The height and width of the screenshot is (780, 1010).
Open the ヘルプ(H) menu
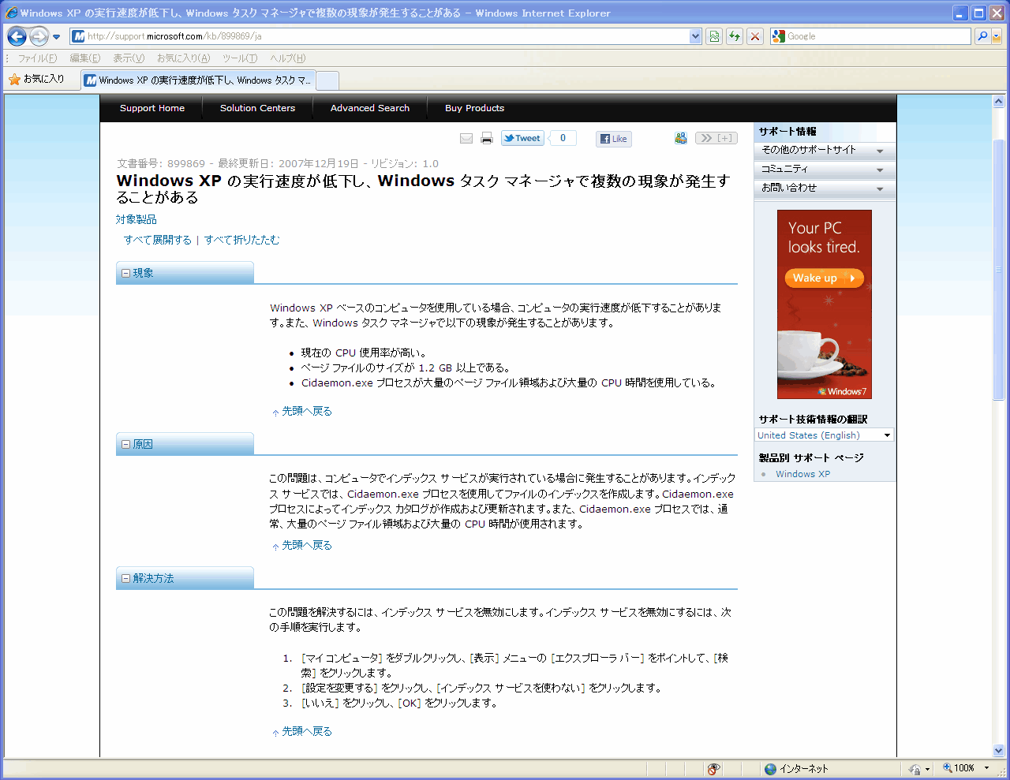(288, 58)
